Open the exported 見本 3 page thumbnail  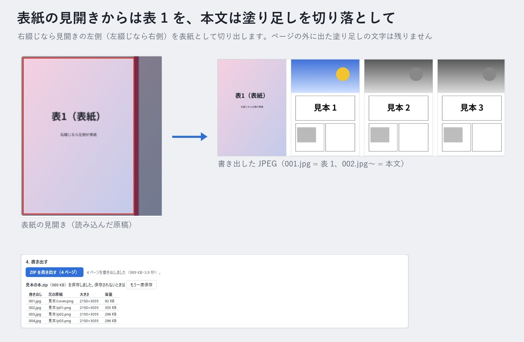pos(471,107)
